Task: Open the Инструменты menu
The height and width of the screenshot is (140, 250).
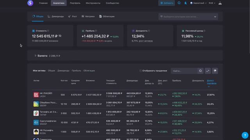Action: tap(93, 3)
